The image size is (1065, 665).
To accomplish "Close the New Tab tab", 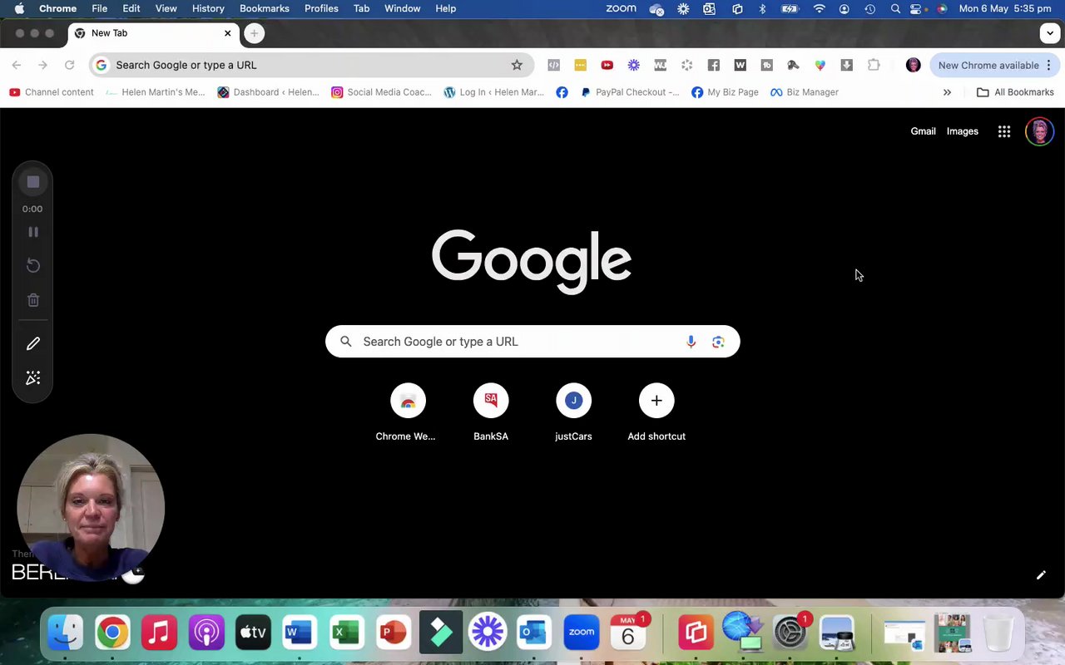I will tap(227, 33).
